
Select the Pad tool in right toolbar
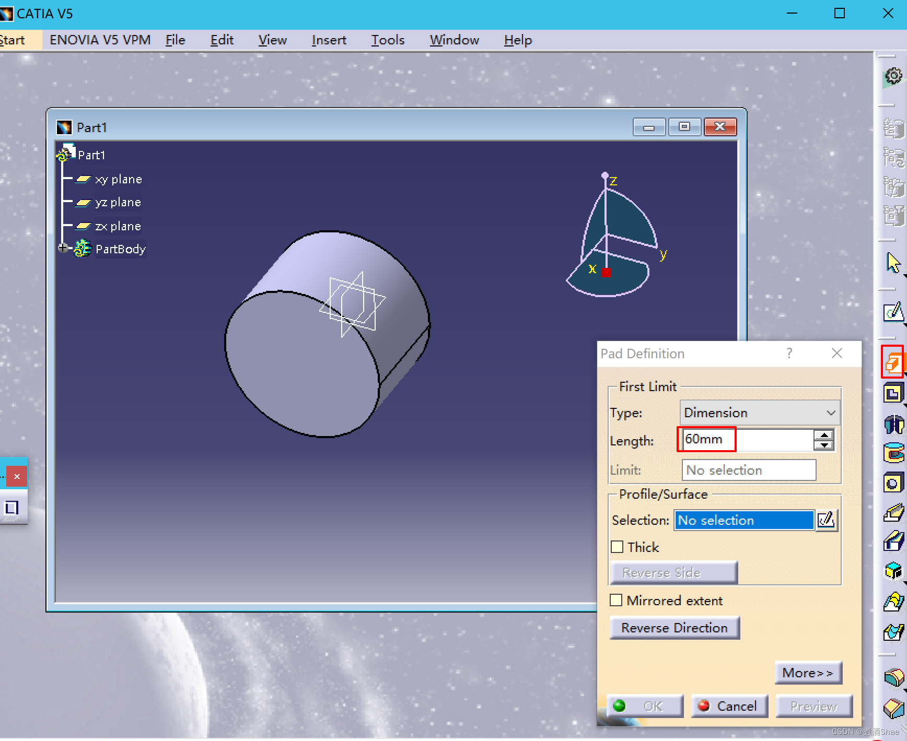coord(893,361)
